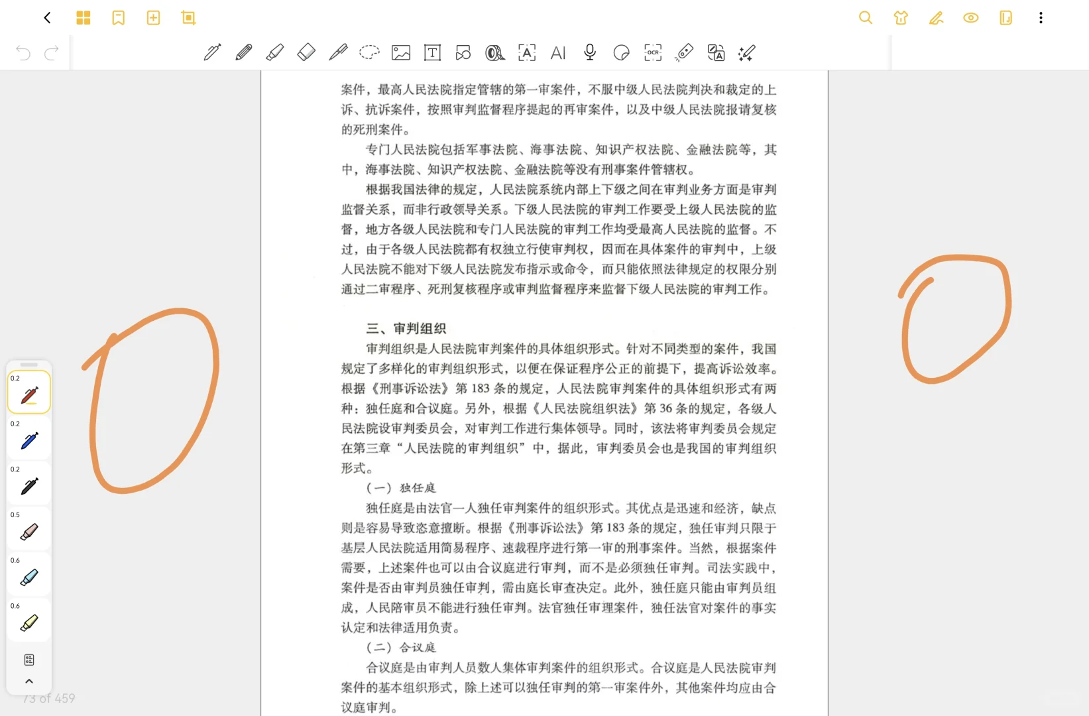The height and width of the screenshot is (716, 1089).
Task: Collapse the pen presets sidebar
Action: click(29, 681)
